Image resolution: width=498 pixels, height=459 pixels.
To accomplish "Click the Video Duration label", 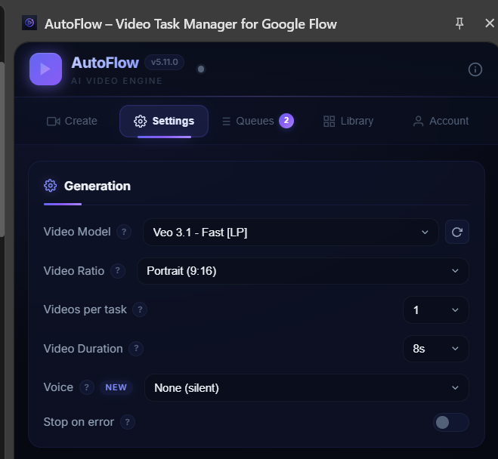I will pyautogui.click(x=83, y=349).
